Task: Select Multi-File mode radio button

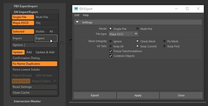Action: tap(138, 29)
